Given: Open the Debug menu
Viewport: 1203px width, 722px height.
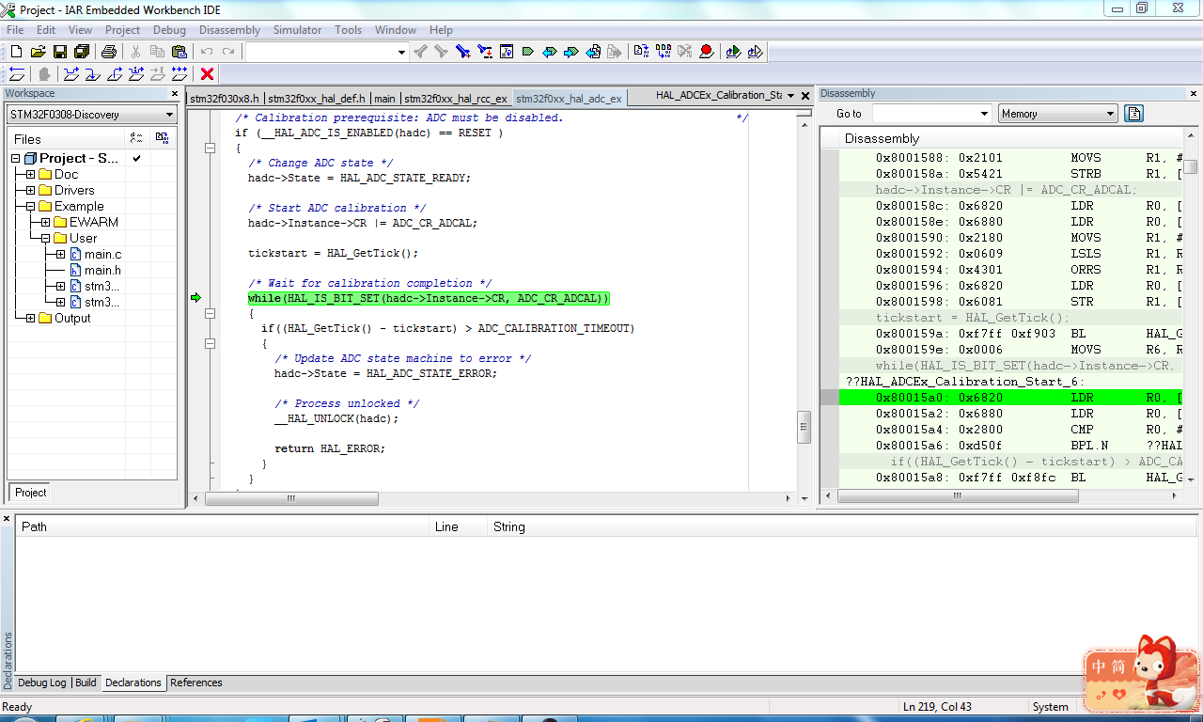Looking at the screenshot, I should (169, 30).
